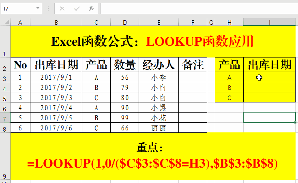Select column I header
The image size is (298, 183).
(x=269, y=22)
